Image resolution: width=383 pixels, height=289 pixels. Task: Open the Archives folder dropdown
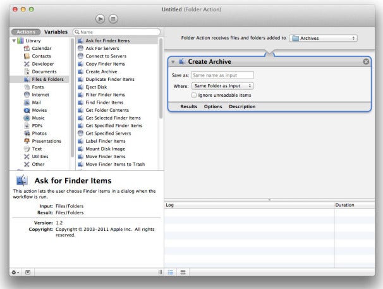click(323, 38)
